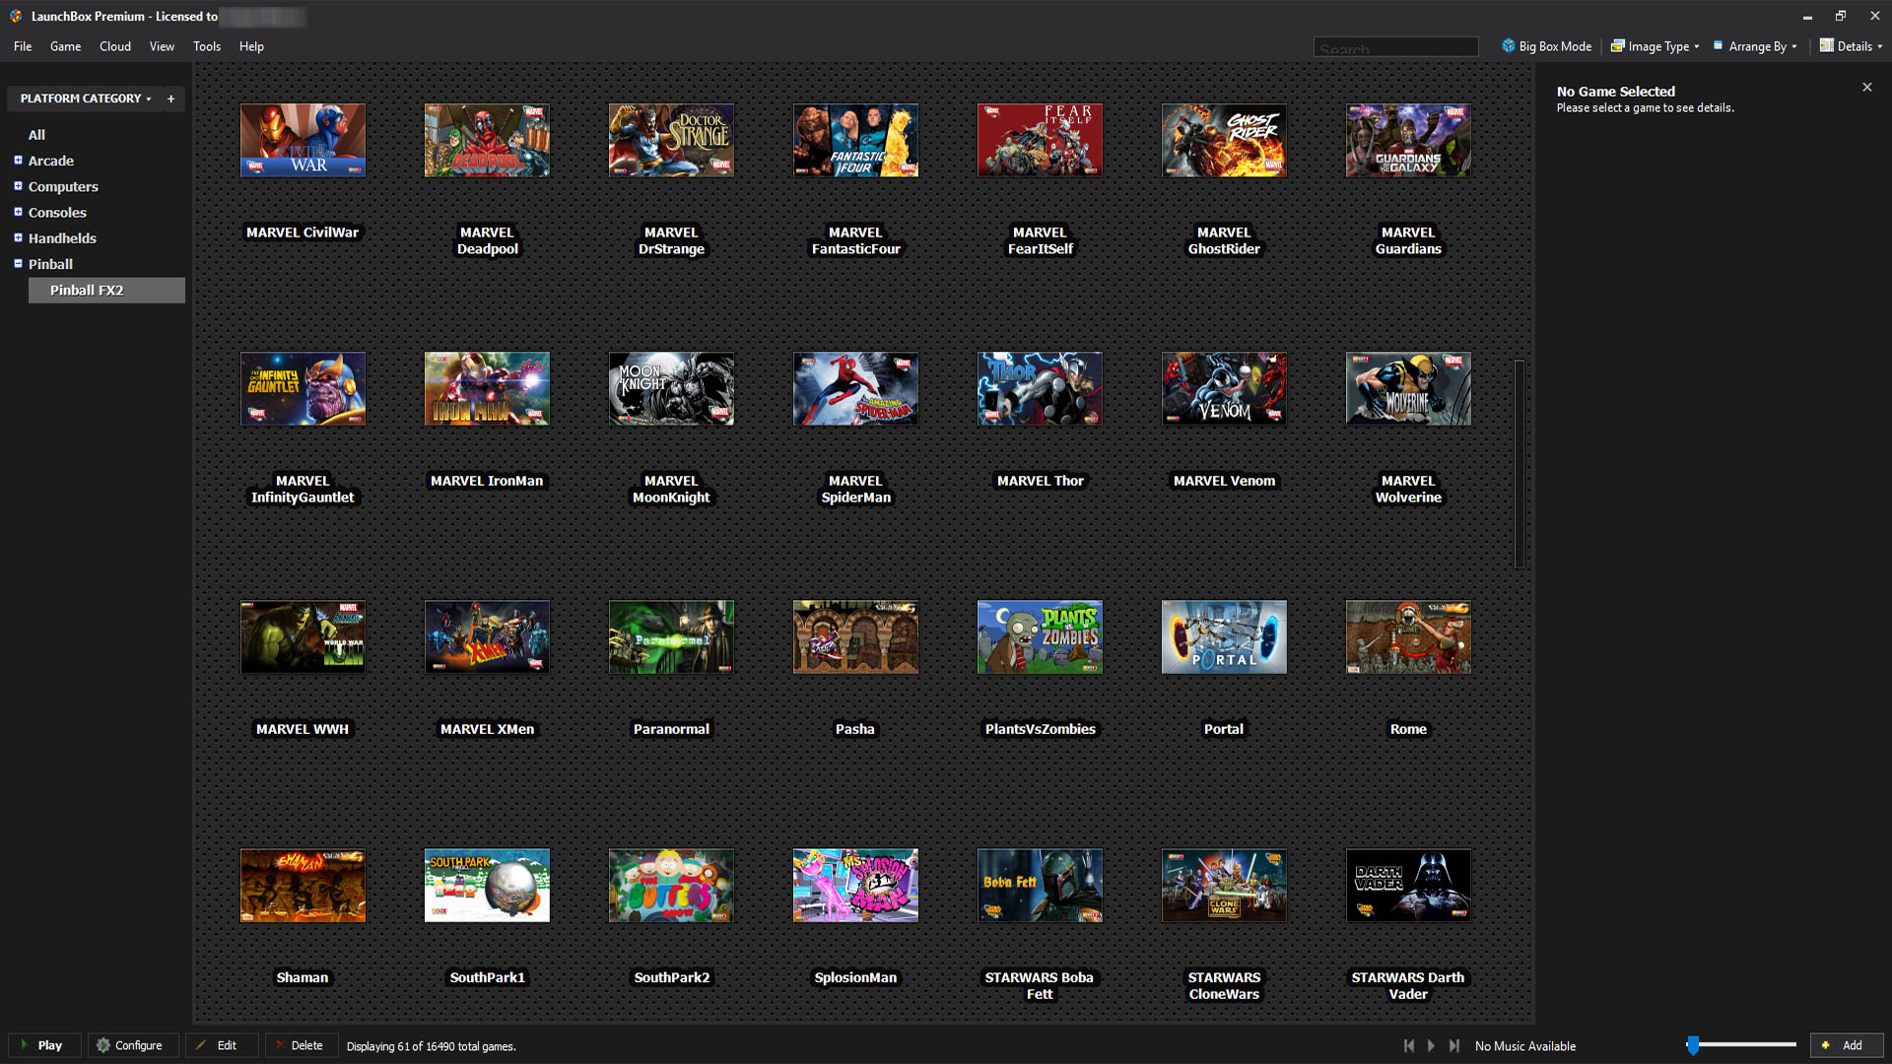Skip to previous music track
The height and width of the screenshot is (1064, 1892).
coord(1409,1045)
